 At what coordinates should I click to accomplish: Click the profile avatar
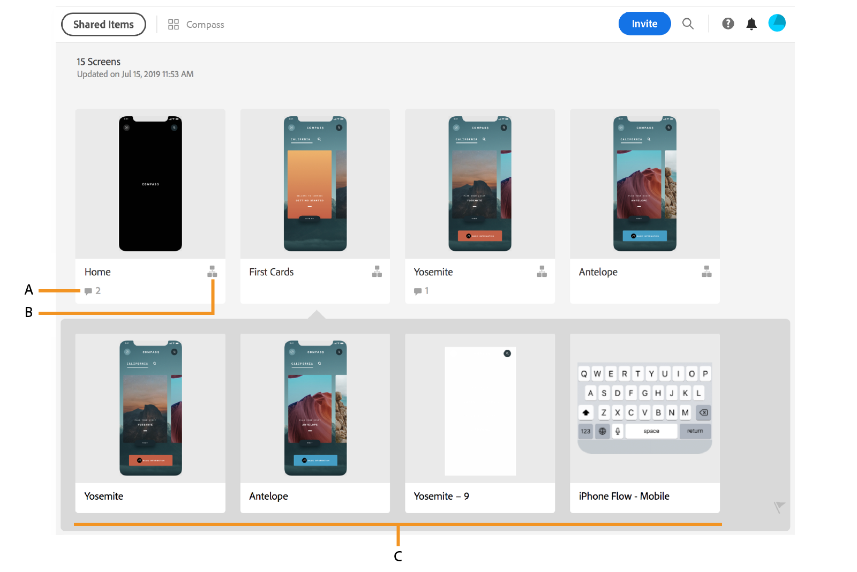click(x=777, y=23)
